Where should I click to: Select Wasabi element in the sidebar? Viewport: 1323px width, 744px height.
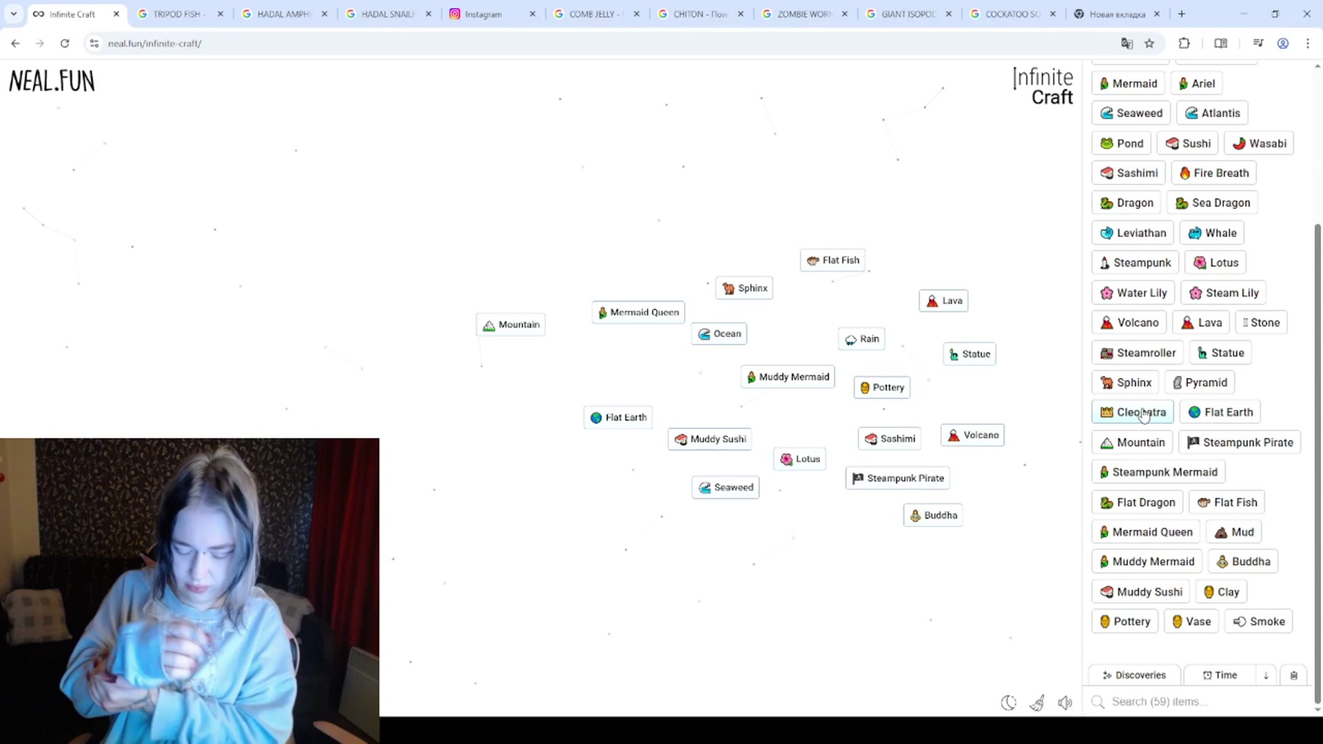[1259, 143]
